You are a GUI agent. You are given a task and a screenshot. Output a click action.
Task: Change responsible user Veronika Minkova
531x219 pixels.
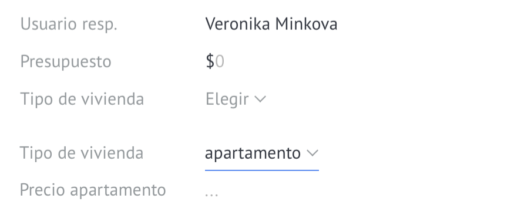(x=271, y=24)
